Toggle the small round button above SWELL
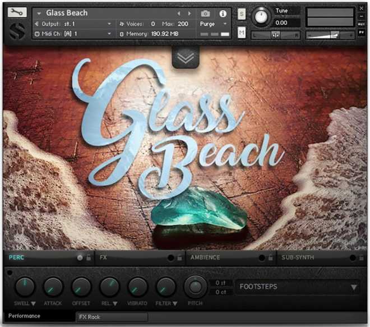The height and width of the screenshot is (327, 370). coord(10,273)
